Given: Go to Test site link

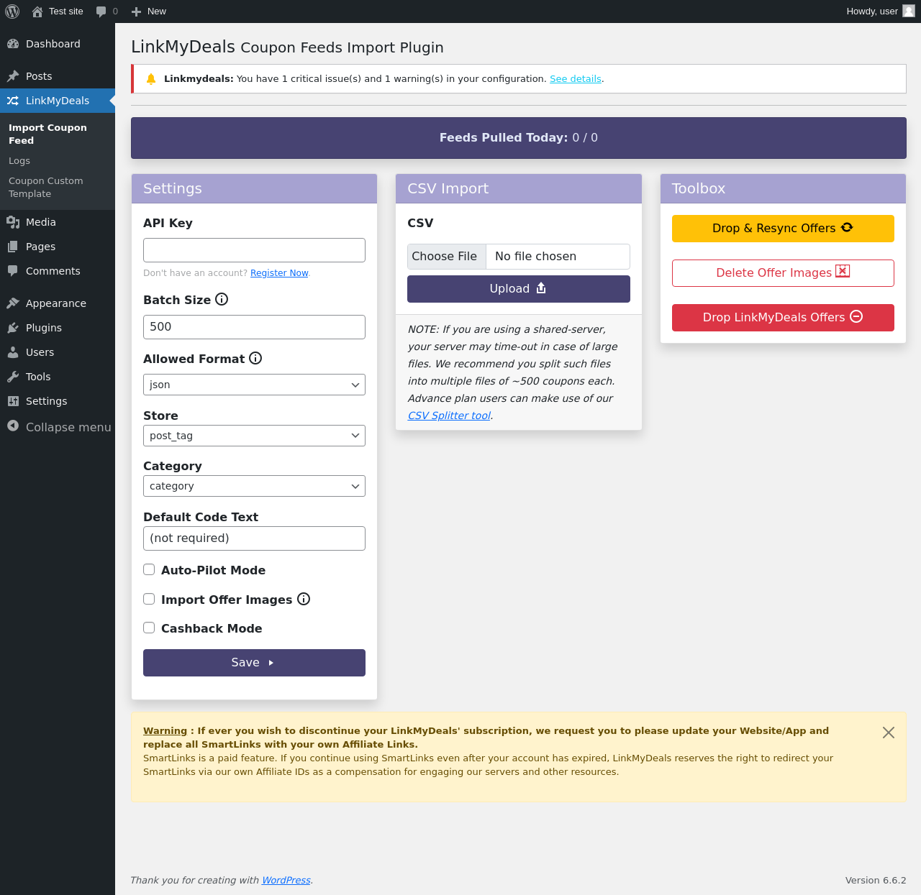Looking at the screenshot, I should tap(58, 12).
